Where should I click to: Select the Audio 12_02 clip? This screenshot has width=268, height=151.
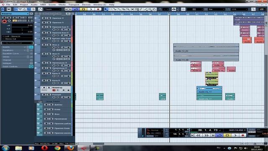206,48
